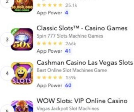Open Cashman Casino Las Vegas Slots title
The image size is (134, 112).
point(85,63)
